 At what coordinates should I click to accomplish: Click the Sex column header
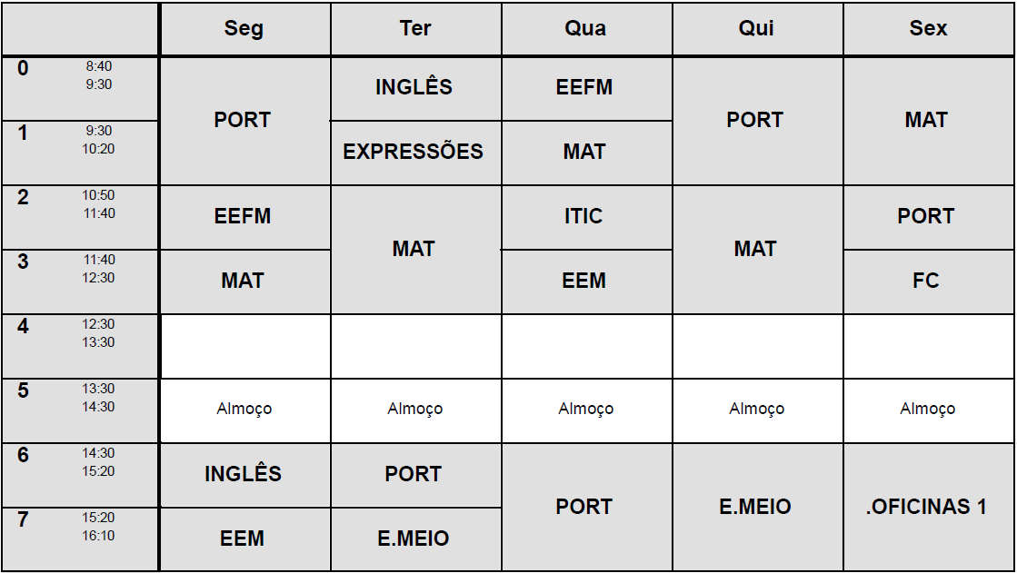[x=928, y=29]
